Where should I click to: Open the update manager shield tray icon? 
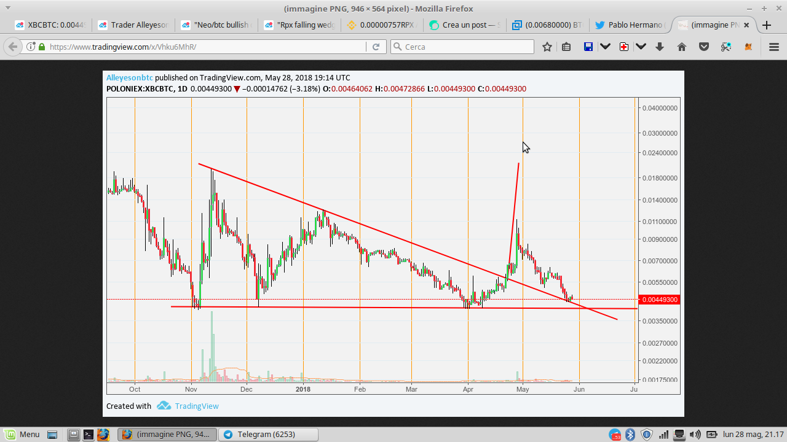(x=647, y=435)
